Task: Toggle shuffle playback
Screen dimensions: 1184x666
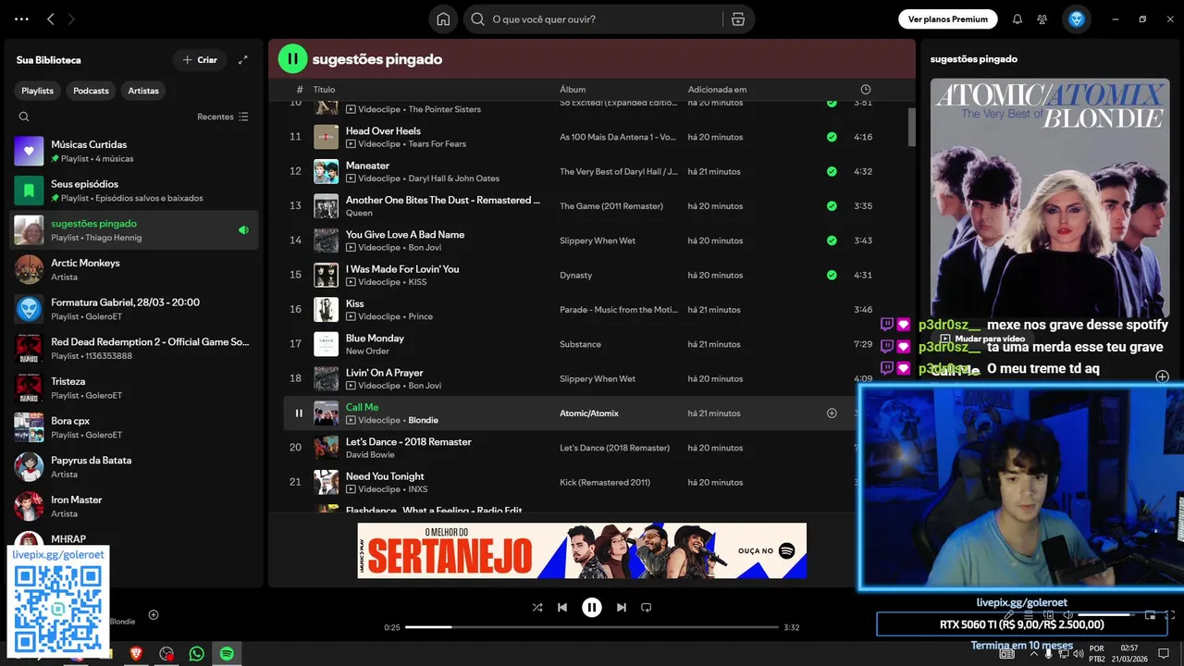Action: tap(537, 608)
